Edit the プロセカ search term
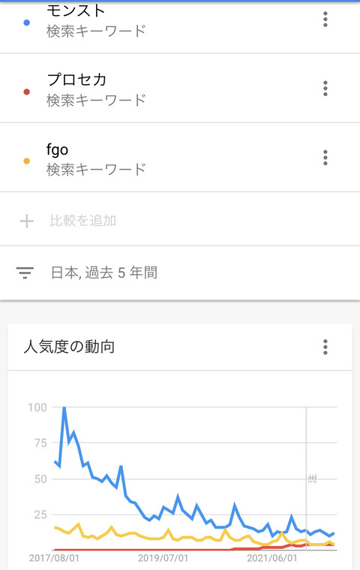Screen dimensions: 360x570 pyautogui.click(x=76, y=80)
